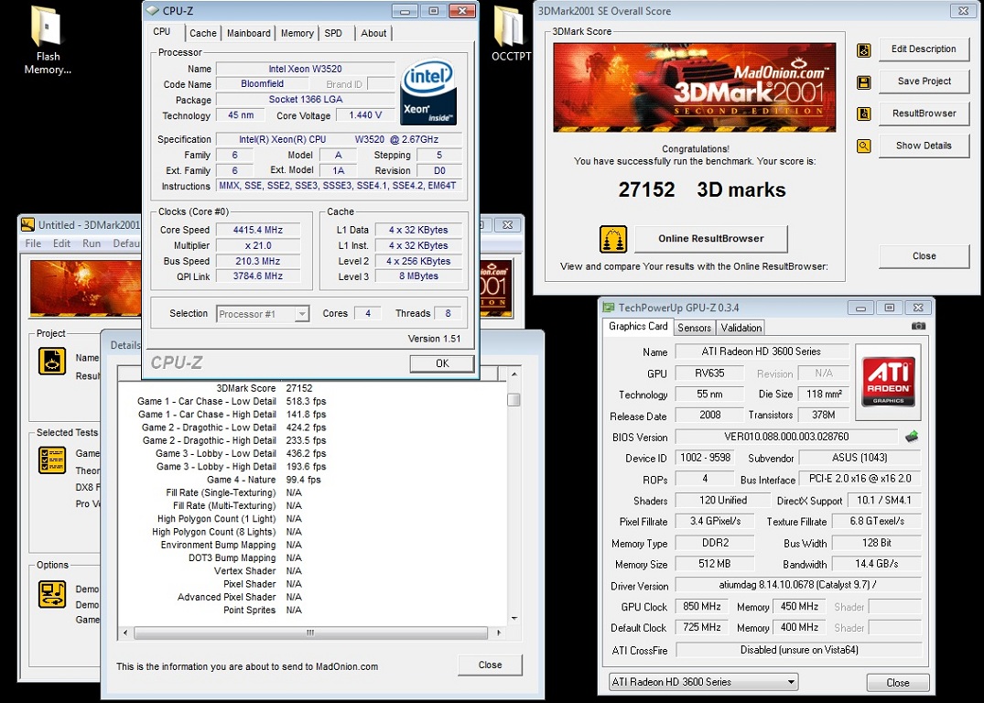This screenshot has height=703, width=984.
Task: Click the Driver Version field in GPU-Z
Action: click(797, 585)
